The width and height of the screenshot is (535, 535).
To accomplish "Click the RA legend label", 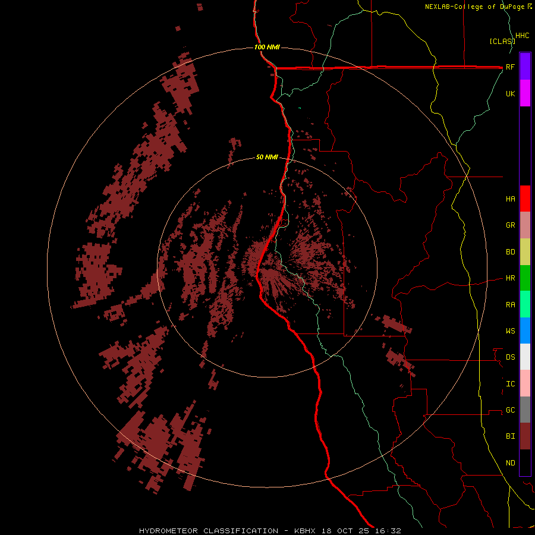I will [x=511, y=304].
